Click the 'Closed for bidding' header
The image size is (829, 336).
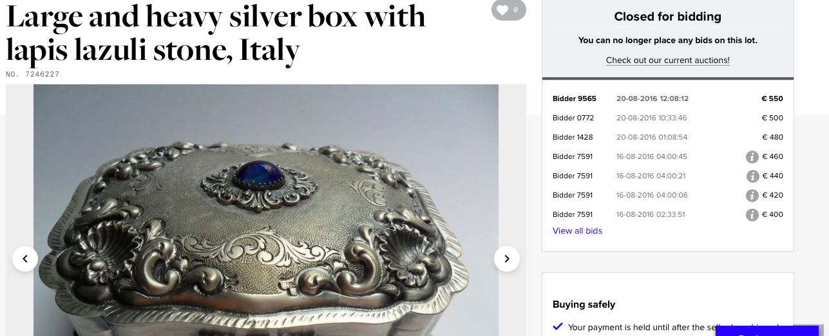(x=667, y=17)
